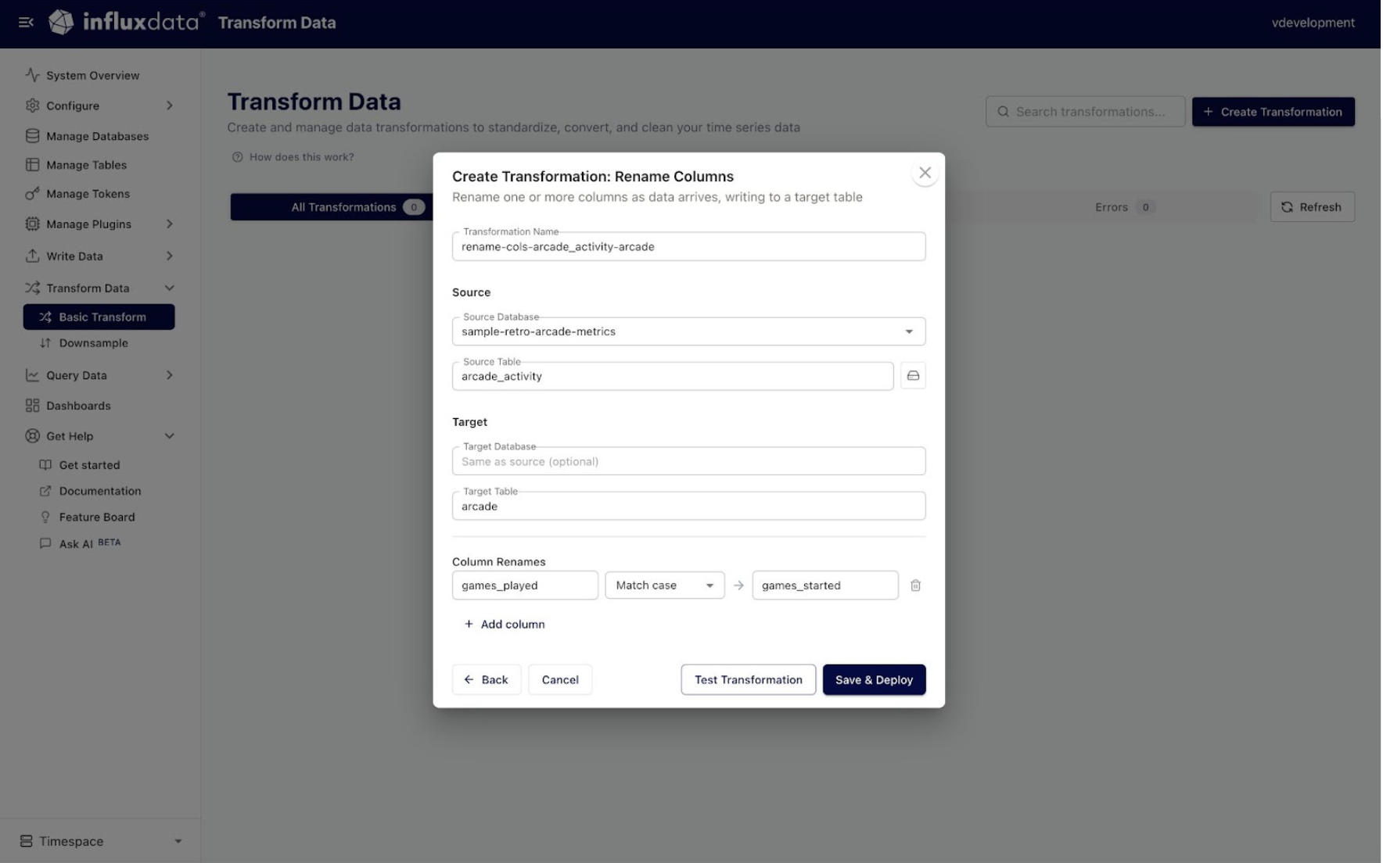1383x863 pixels.
Task: Click Test Transformation button
Action: 748,680
